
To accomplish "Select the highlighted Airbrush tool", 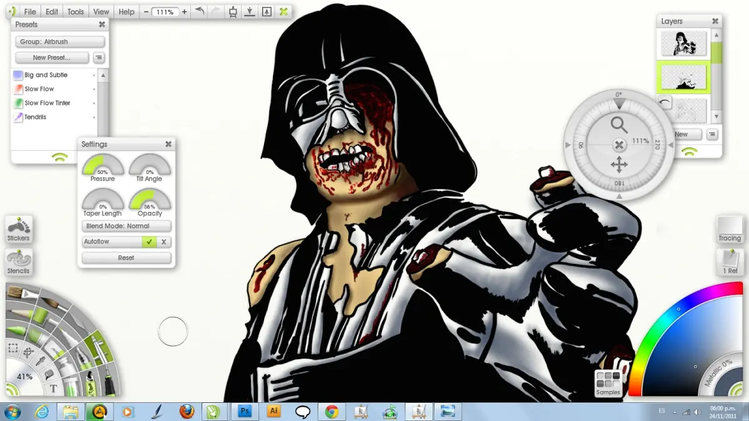I will click(x=99, y=348).
